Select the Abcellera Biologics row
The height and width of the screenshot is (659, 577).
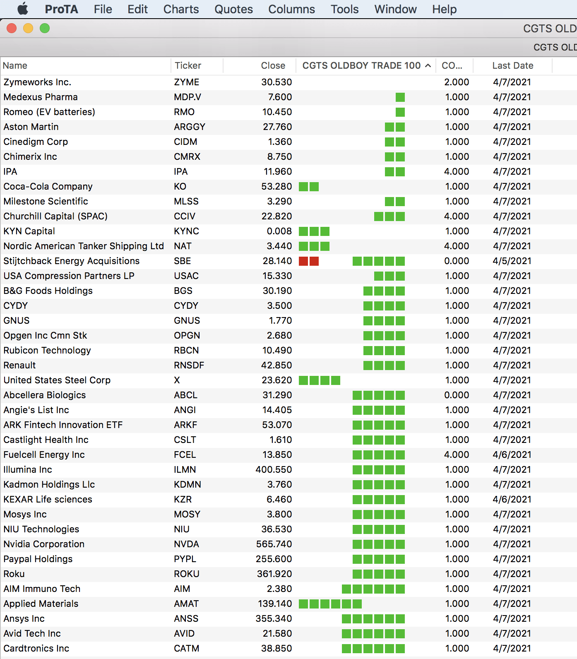(x=288, y=395)
